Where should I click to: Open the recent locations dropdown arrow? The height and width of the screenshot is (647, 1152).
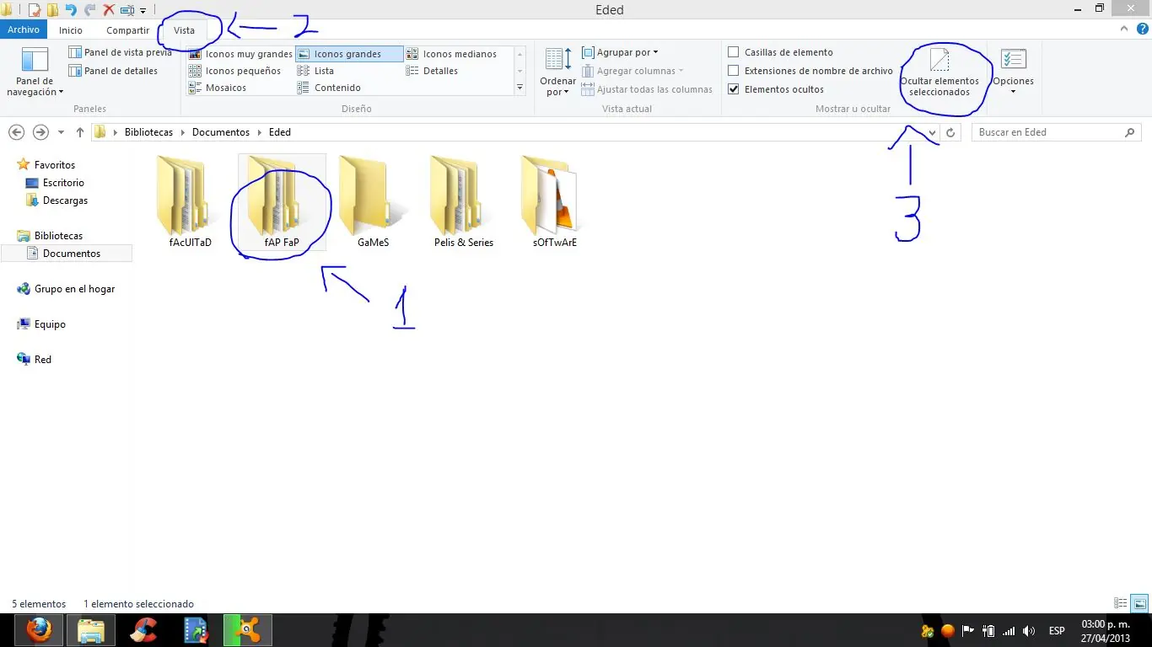click(61, 133)
